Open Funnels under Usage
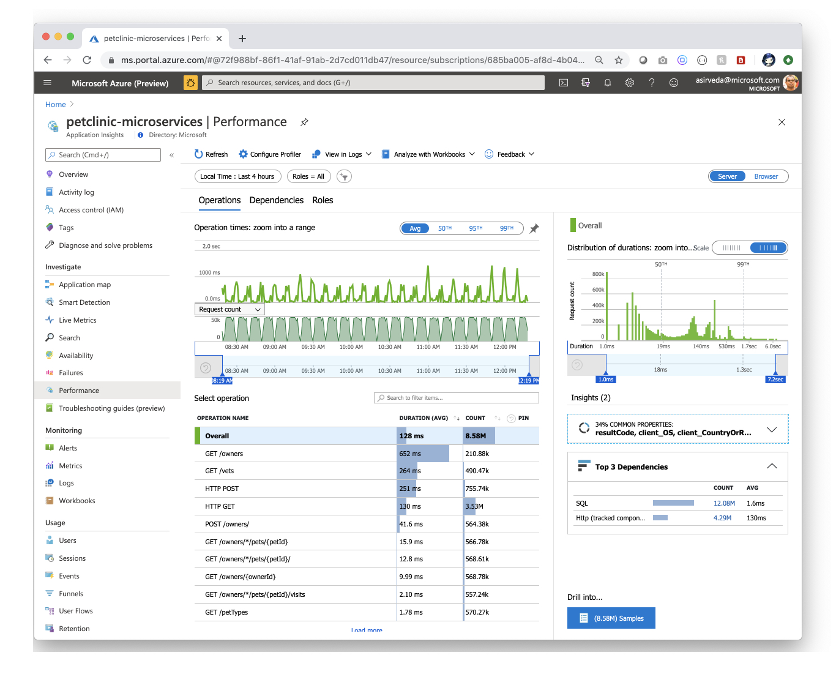The image size is (836, 685). pos(70,594)
